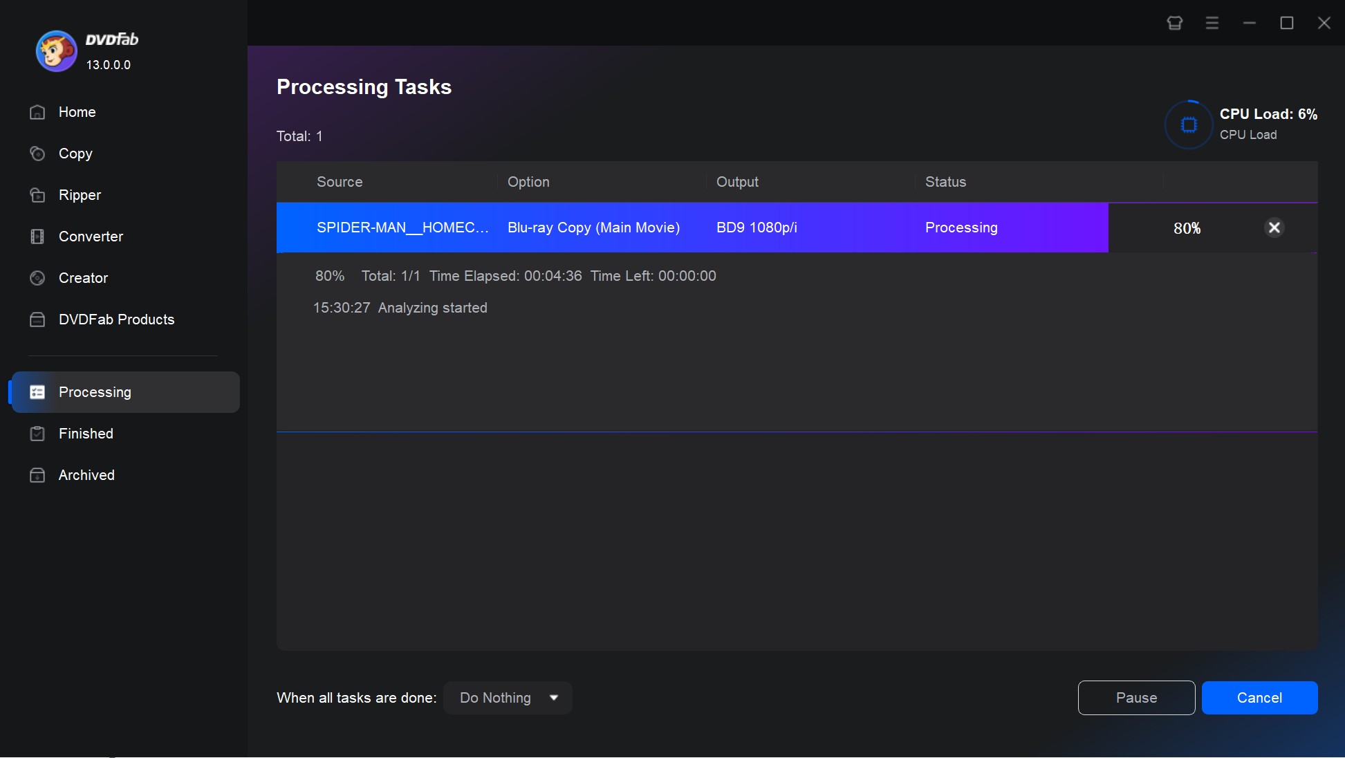Toggle the DVDFab application menu
Screen dimensions: 1345x758
(x=1212, y=23)
